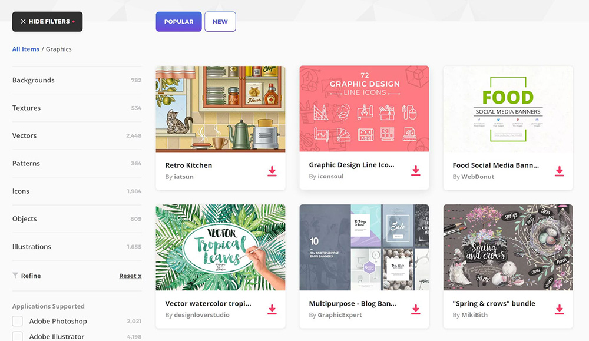Screen dimensions: 589x341
Task: Browse the Icons category
Action: (21, 191)
